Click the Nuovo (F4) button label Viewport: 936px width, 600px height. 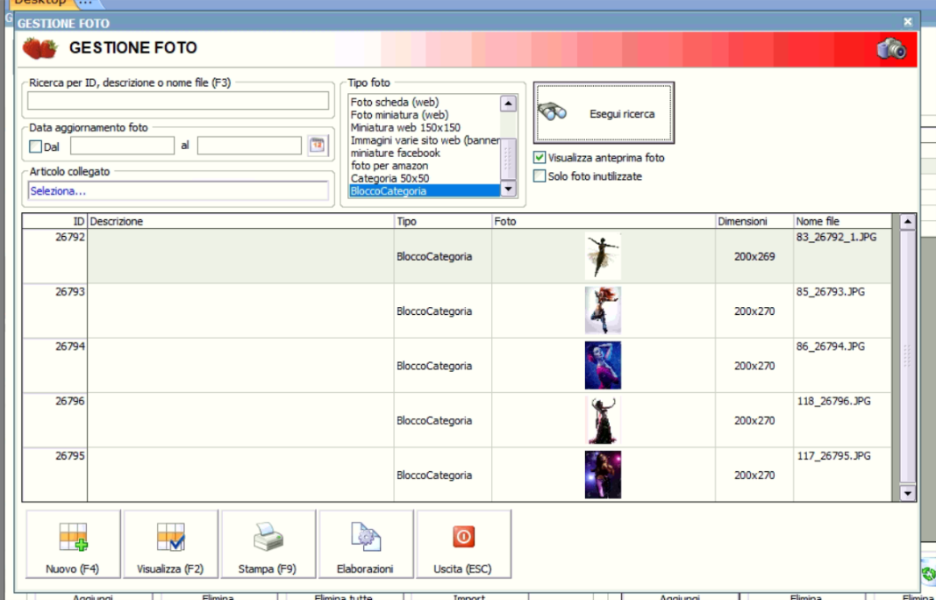[x=72, y=569]
